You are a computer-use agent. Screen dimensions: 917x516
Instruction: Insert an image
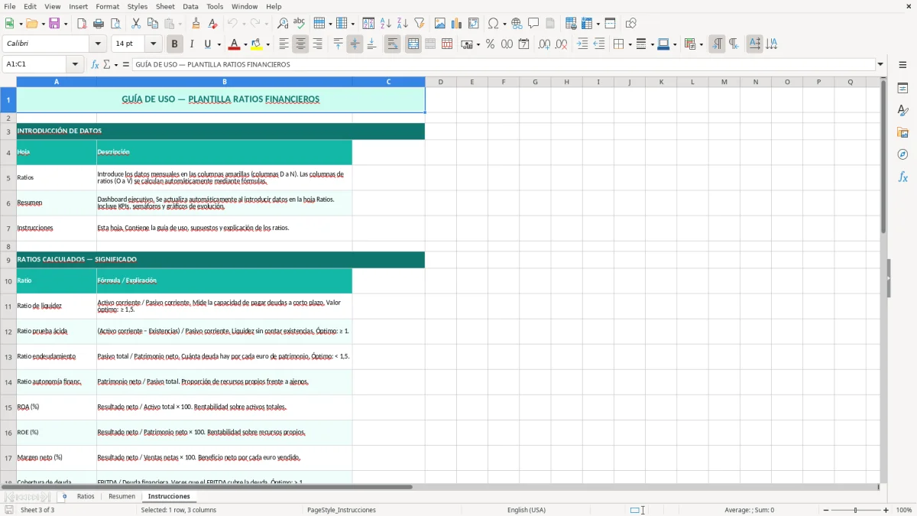tap(440, 24)
